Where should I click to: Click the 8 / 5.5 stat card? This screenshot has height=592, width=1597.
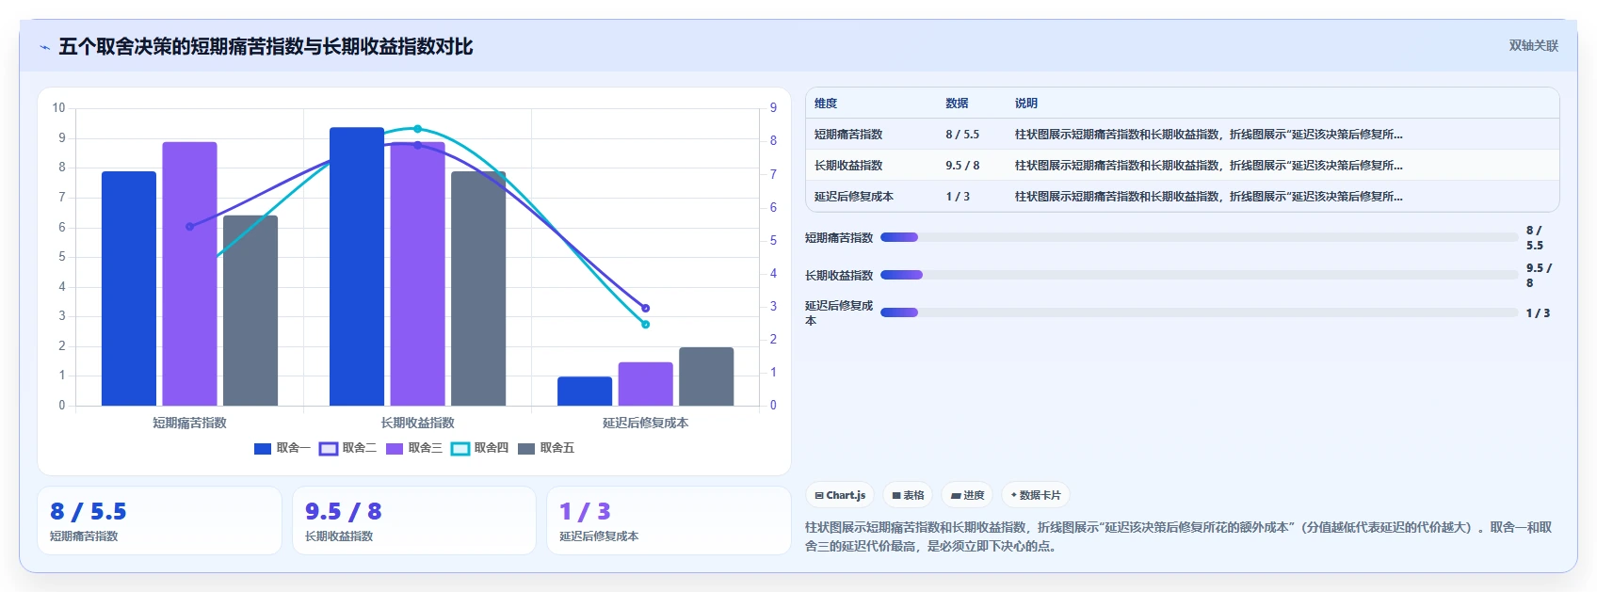coord(159,520)
